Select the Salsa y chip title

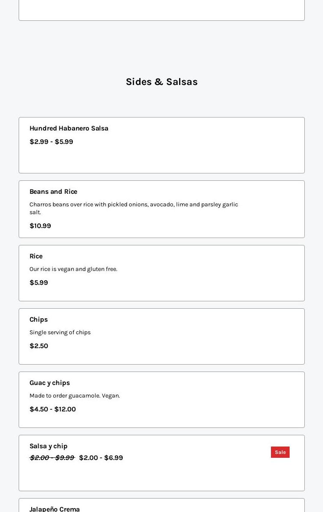tap(49, 446)
